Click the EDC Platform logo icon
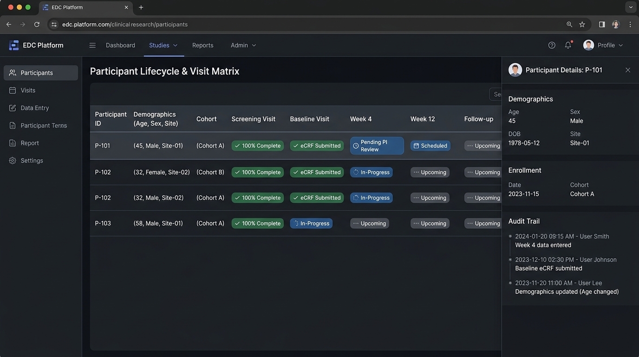639x357 pixels. (x=14, y=45)
